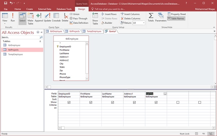This screenshot has width=217, height=136.
Task: Run the query with Run icon
Action: [x=13, y=17]
